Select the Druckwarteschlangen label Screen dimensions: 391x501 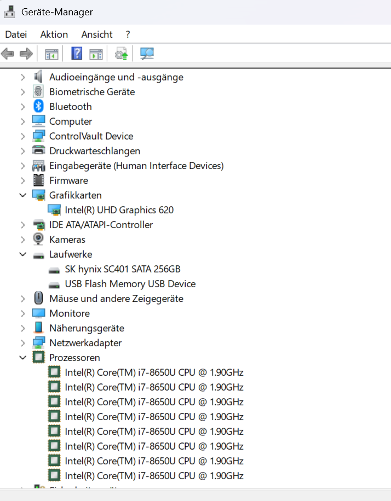coord(95,151)
